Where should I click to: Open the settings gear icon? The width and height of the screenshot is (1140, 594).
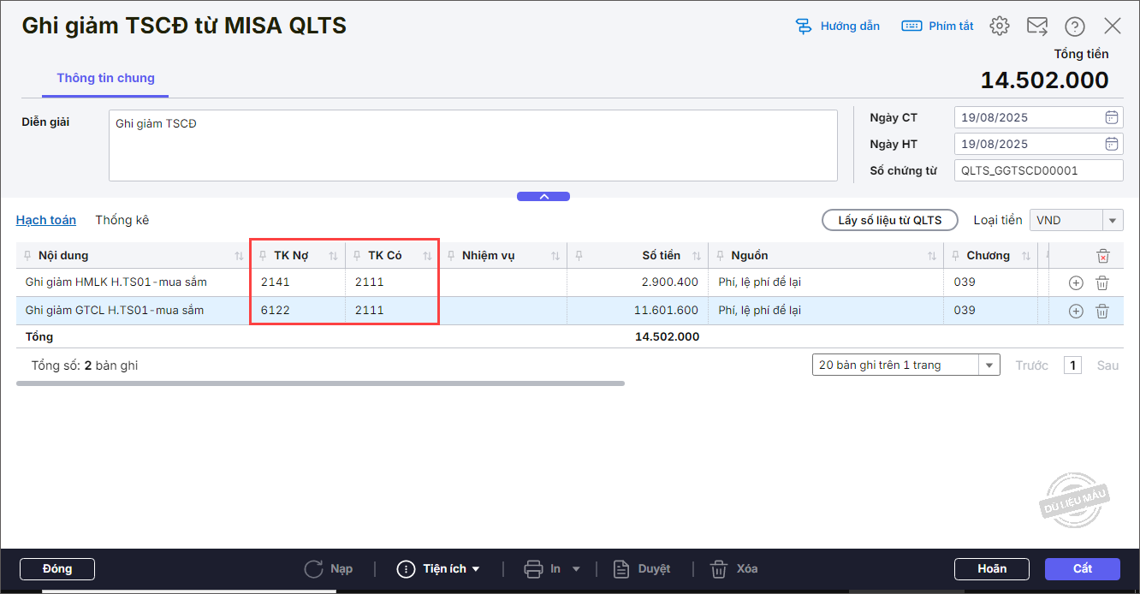[x=999, y=27]
